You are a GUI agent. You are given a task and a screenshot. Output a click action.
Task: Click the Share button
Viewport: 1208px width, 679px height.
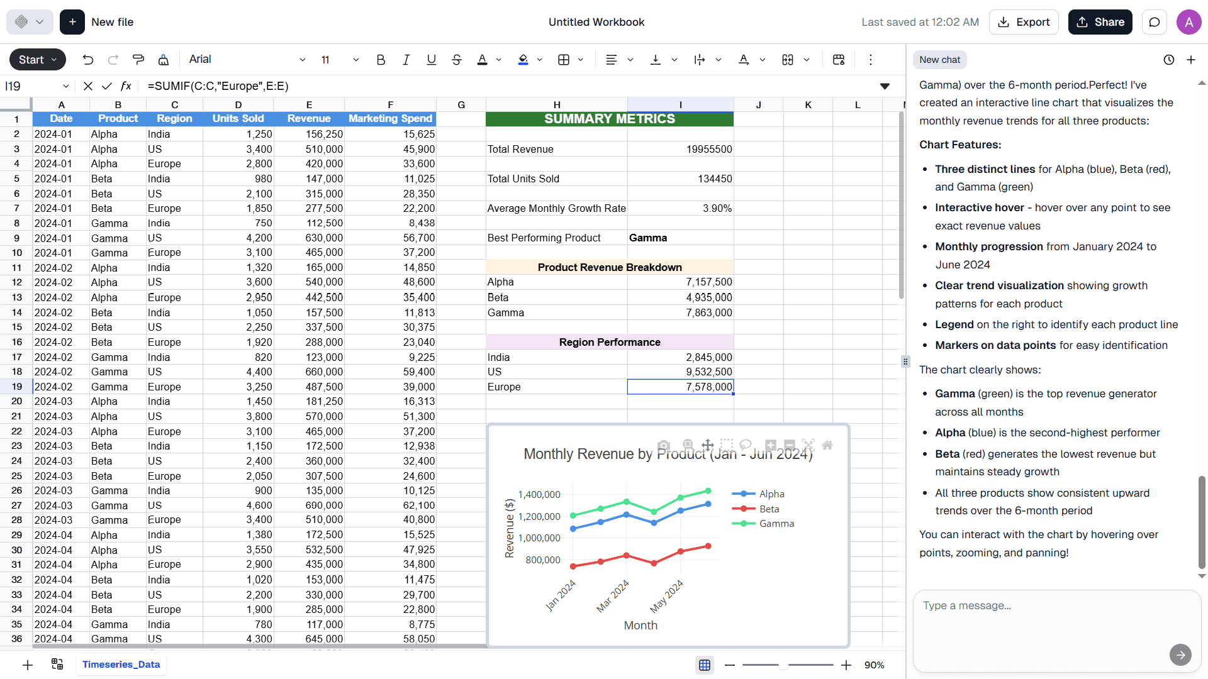coord(1100,22)
